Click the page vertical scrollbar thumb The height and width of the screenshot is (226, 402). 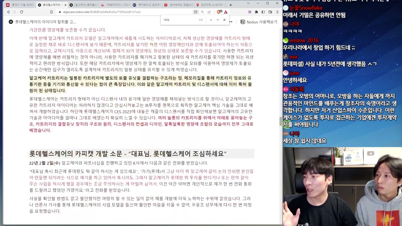[281, 121]
